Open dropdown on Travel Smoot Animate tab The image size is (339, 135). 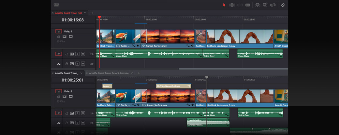click(x=132, y=73)
